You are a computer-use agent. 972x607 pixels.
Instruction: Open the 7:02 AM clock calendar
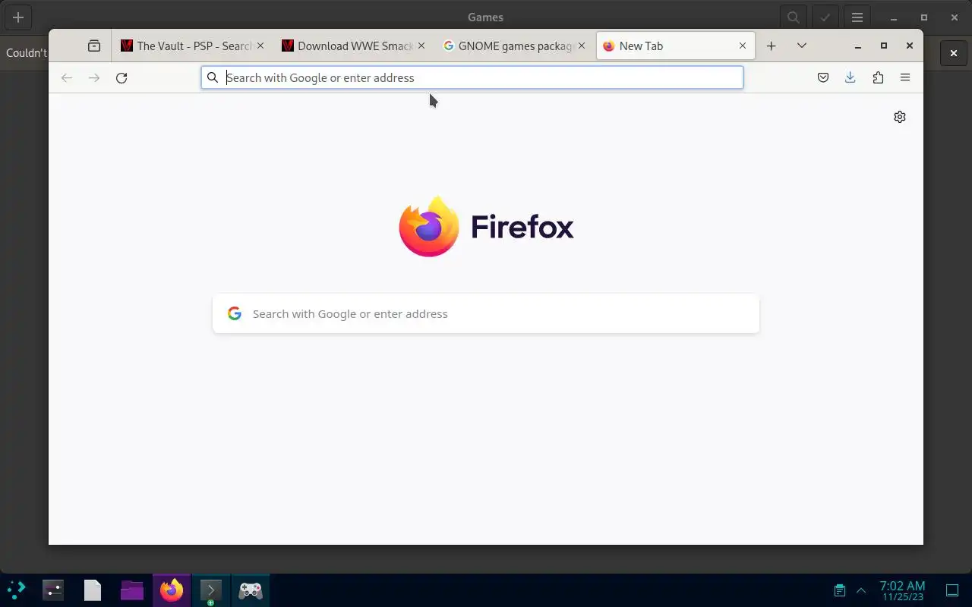pos(902,590)
